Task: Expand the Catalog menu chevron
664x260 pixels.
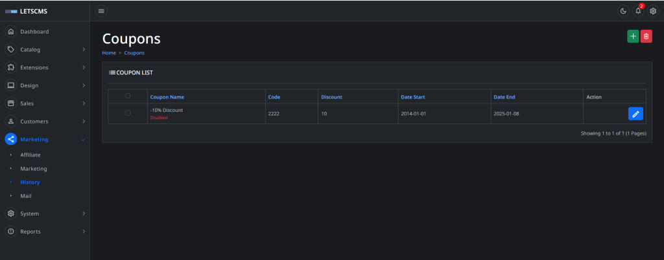Action: (84, 50)
